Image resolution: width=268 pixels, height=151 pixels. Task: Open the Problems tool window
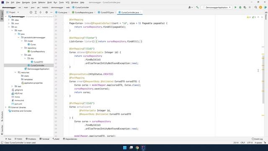coord(31,139)
